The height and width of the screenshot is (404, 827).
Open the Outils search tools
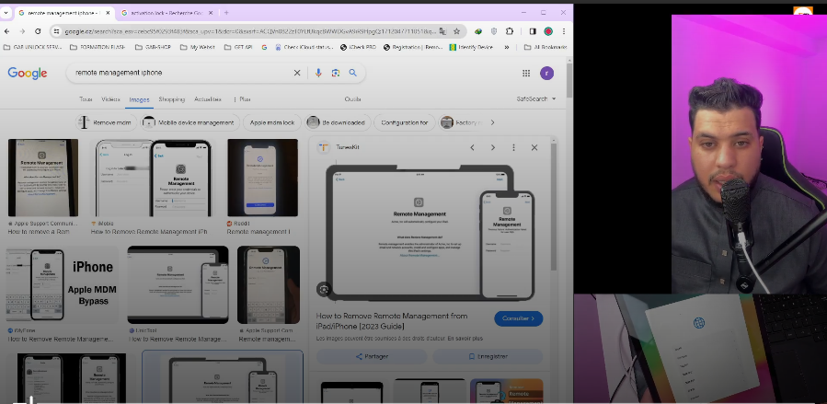[x=353, y=99]
